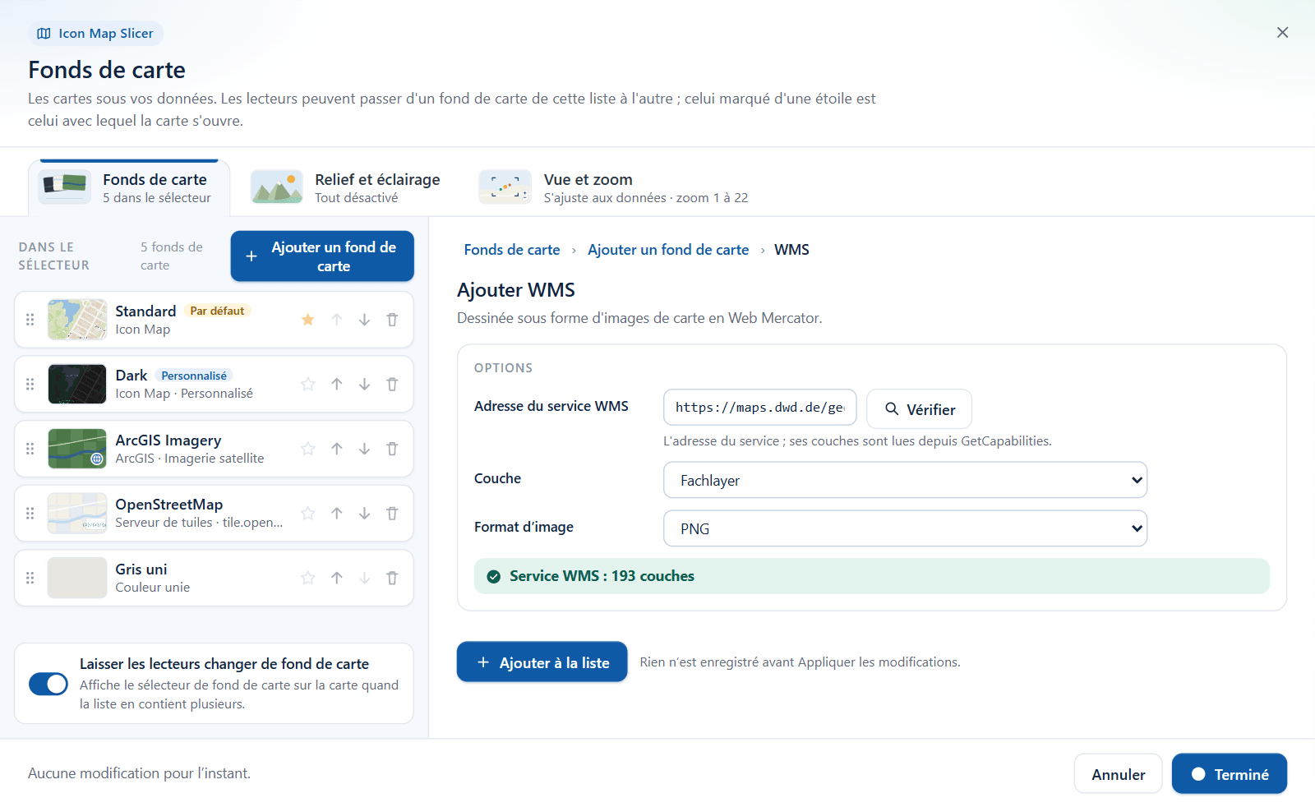Move Gris uni up the list
Viewport: 1315px width, 807px height.
coord(337,578)
